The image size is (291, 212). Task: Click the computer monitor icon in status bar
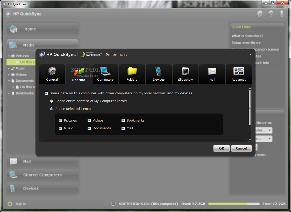click(113, 204)
